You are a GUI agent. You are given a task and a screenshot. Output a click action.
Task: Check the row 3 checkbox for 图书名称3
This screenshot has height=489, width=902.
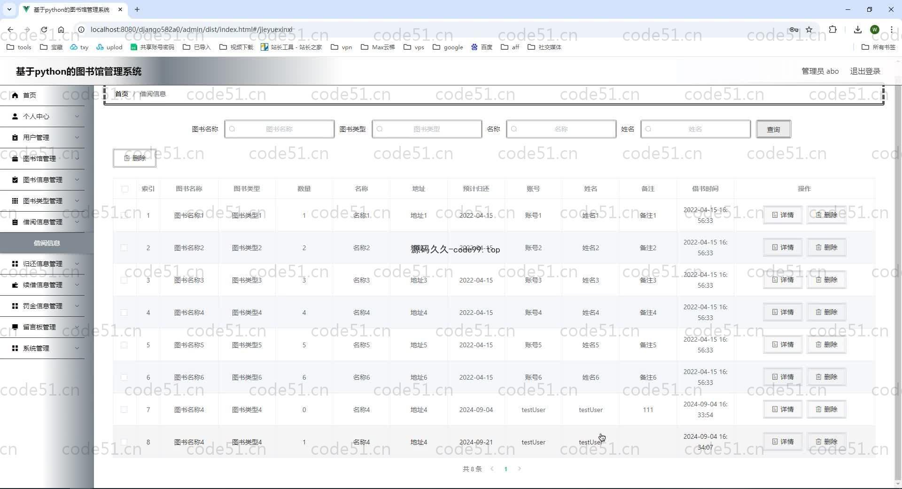click(124, 280)
